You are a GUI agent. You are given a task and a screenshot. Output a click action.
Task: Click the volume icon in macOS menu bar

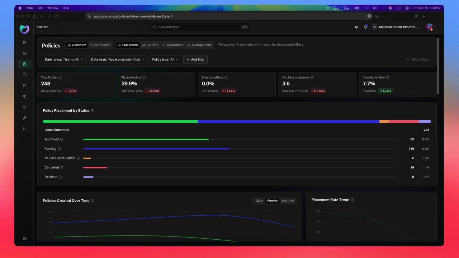pyautogui.click(x=375, y=8)
